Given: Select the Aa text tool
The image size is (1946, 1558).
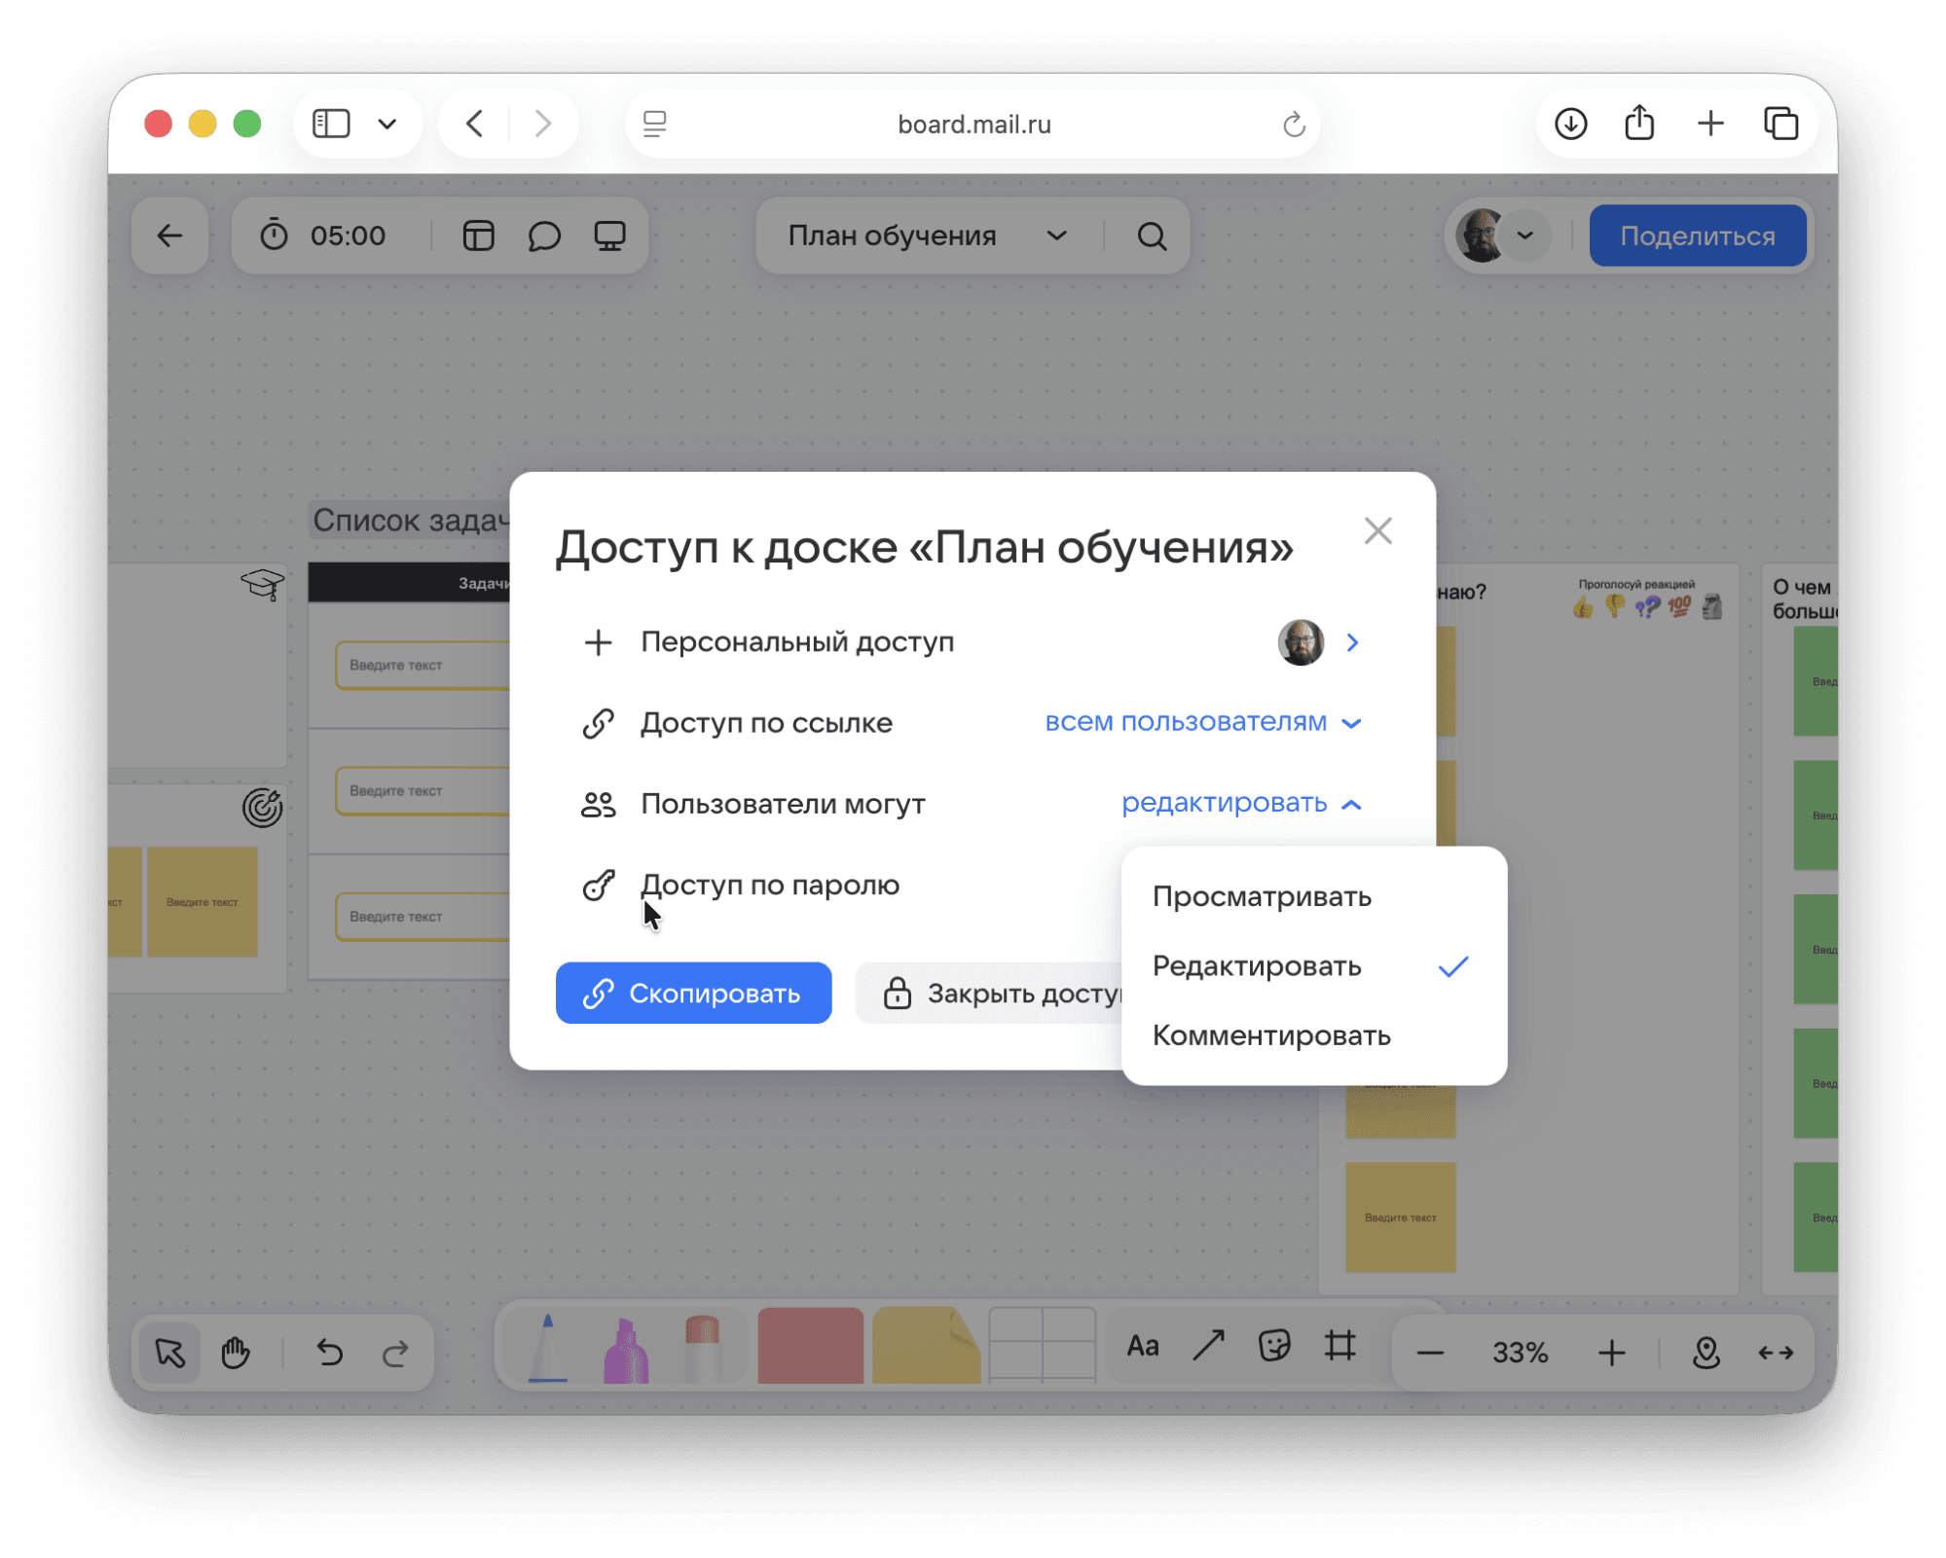Looking at the screenshot, I should [x=1142, y=1347].
